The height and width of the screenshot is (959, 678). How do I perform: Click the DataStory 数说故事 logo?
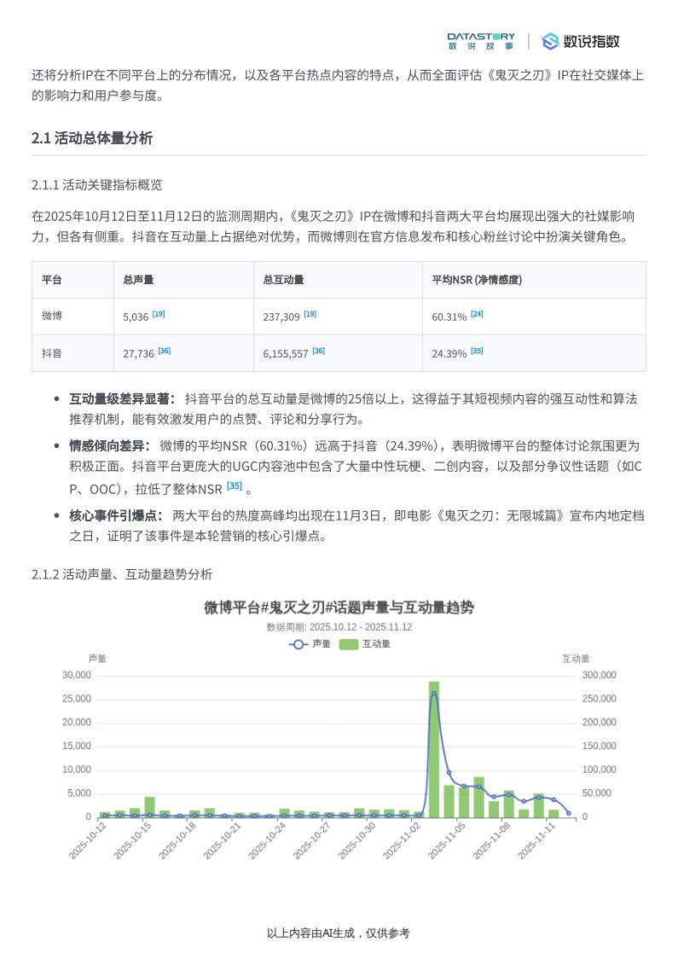[x=480, y=41]
